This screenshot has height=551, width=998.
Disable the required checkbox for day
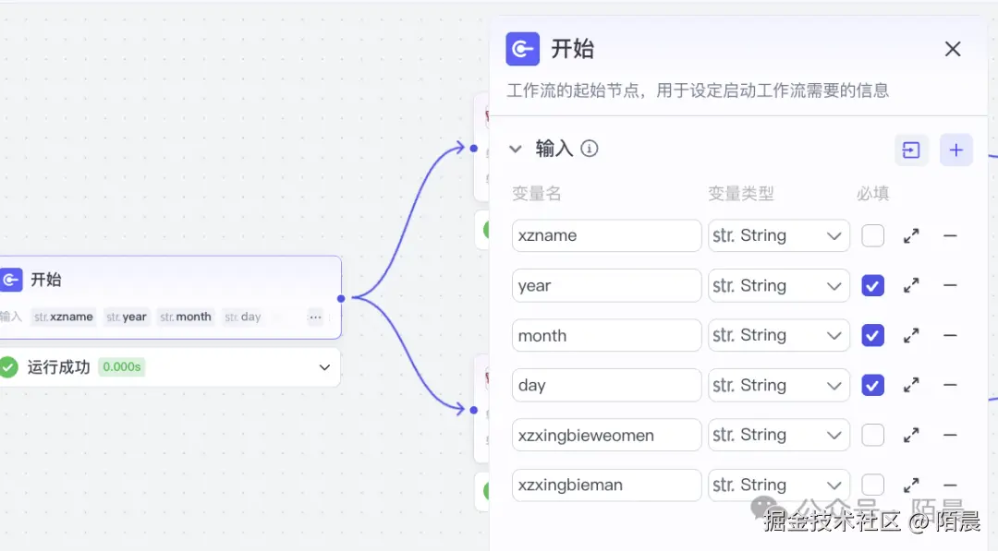coord(872,385)
